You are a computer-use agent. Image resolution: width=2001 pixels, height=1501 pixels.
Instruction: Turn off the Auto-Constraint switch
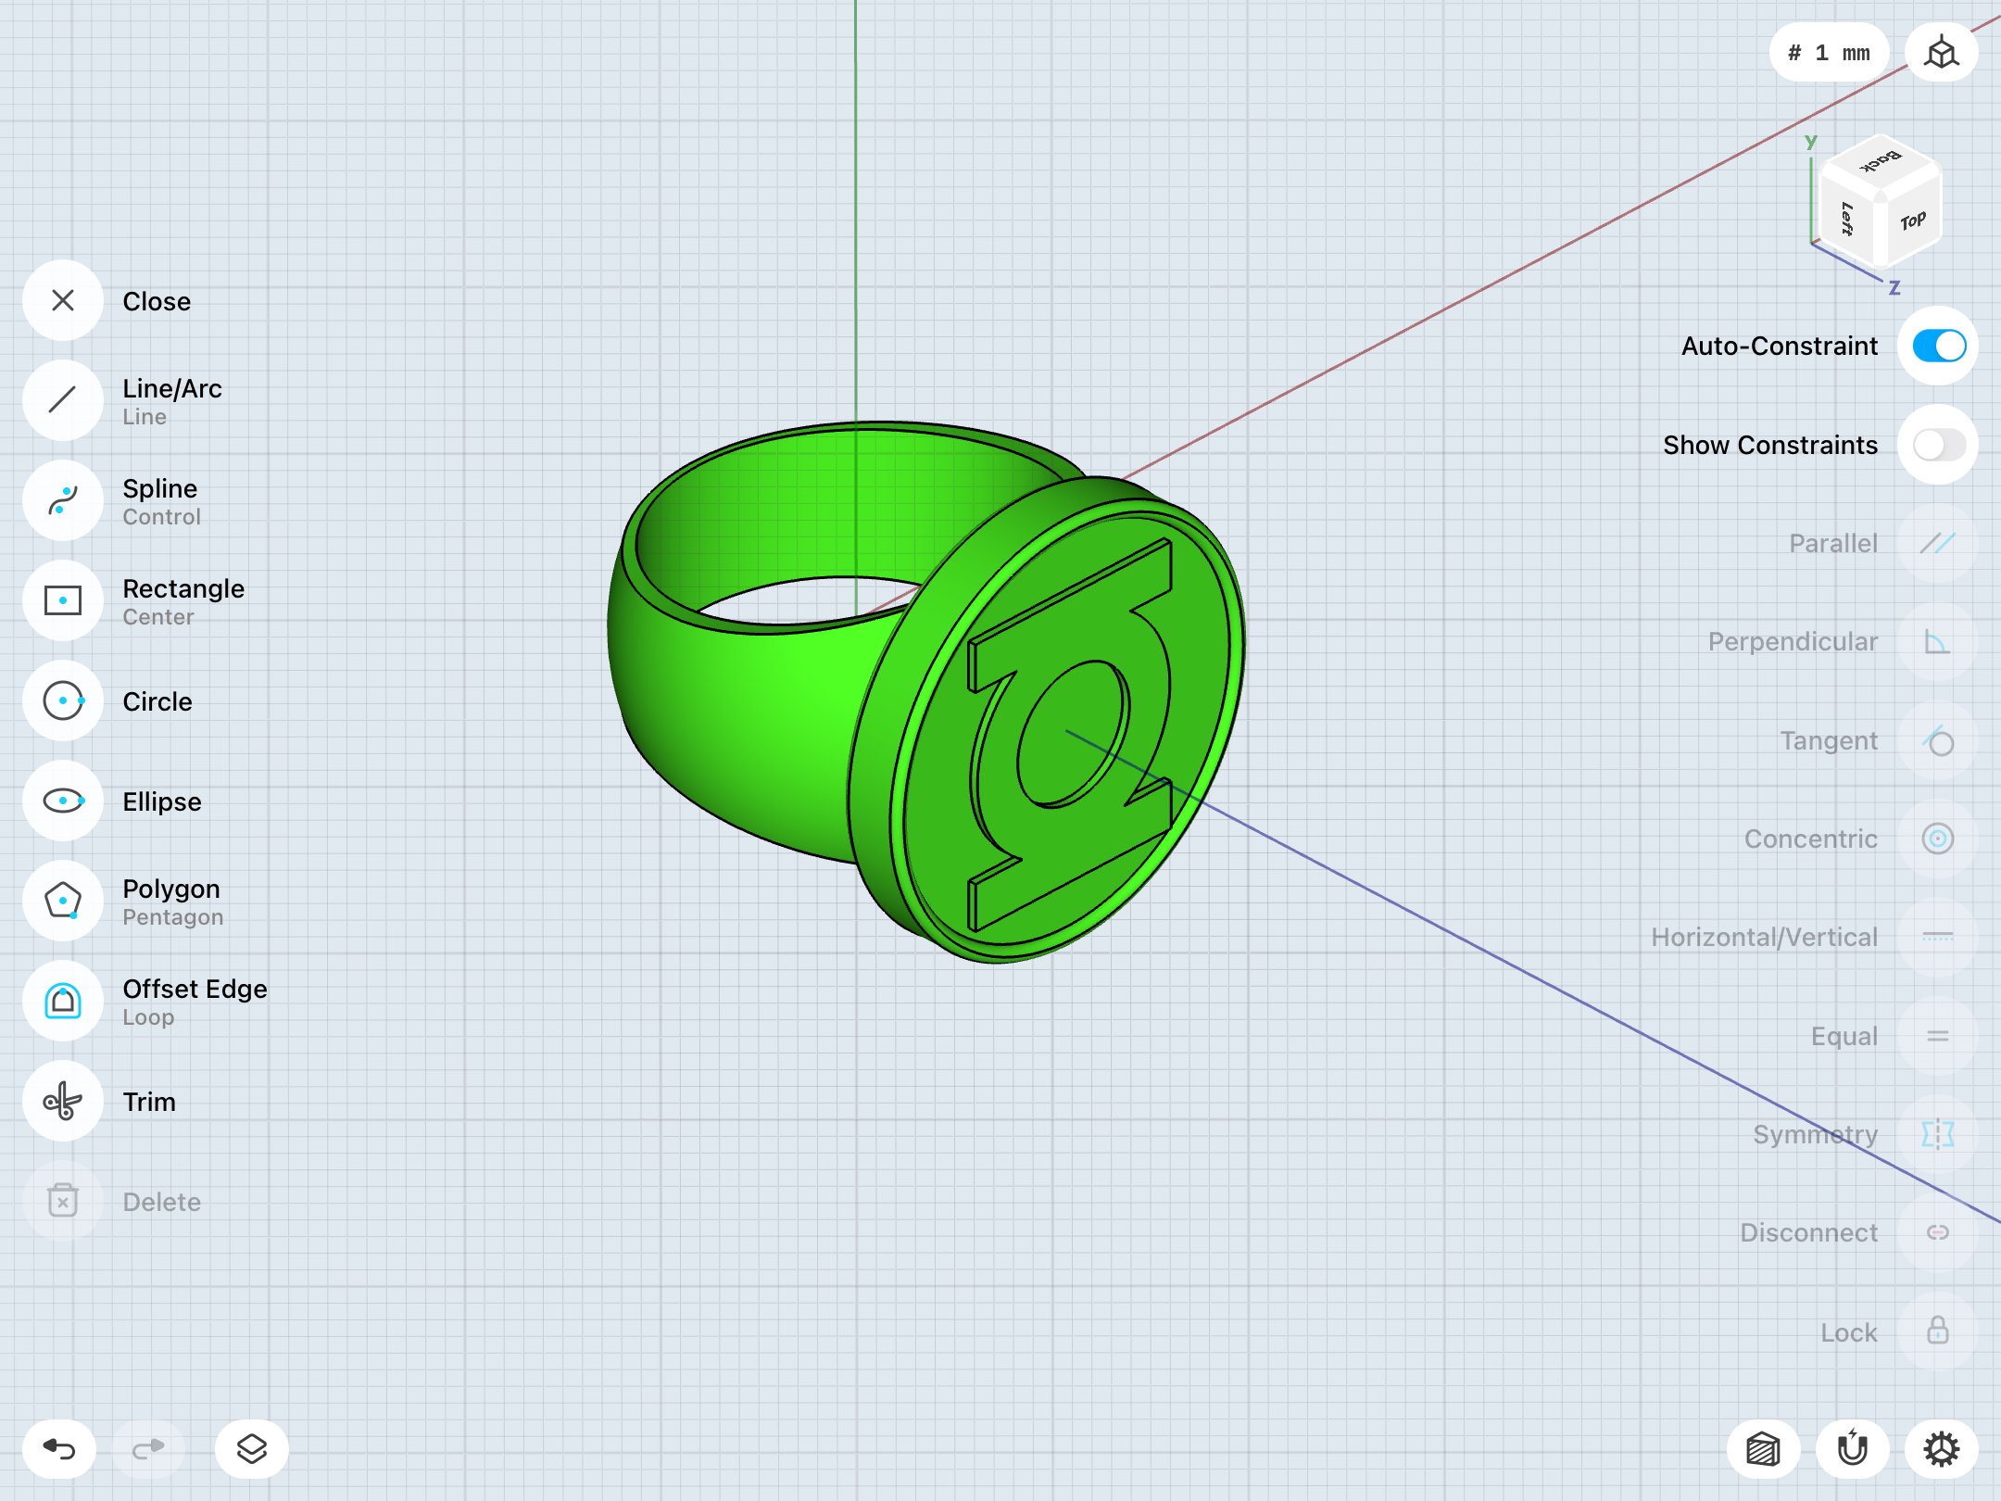coord(1938,346)
